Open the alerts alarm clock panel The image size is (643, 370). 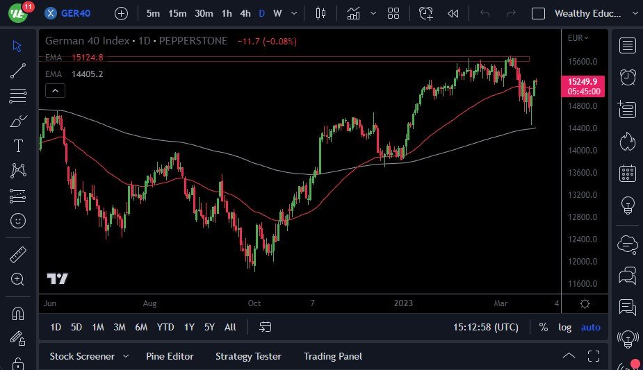[x=627, y=77]
